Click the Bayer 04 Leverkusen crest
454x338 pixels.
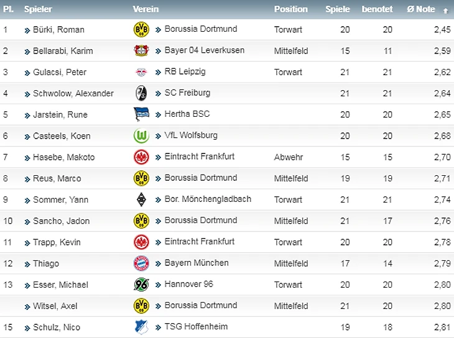[141, 51]
